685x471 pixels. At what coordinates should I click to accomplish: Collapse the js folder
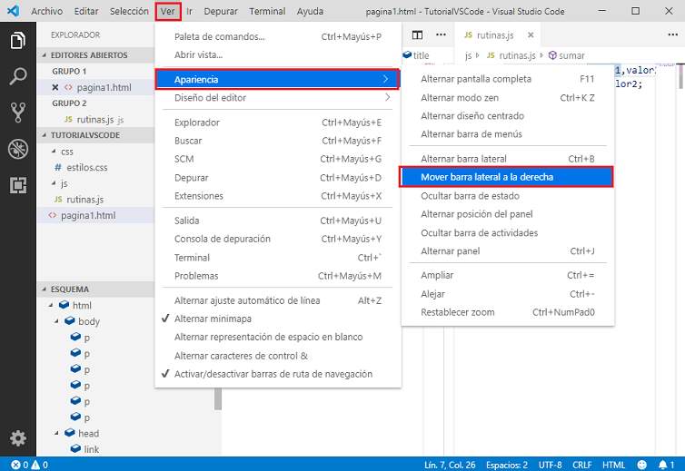pos(54,183)
